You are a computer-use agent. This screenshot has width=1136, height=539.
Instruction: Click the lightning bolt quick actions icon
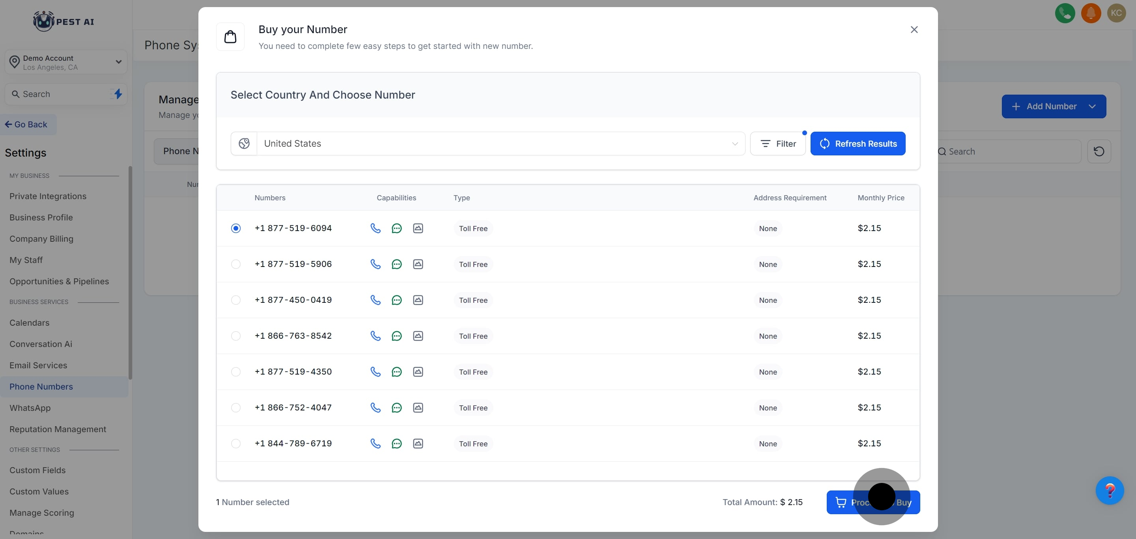point(118,94)
